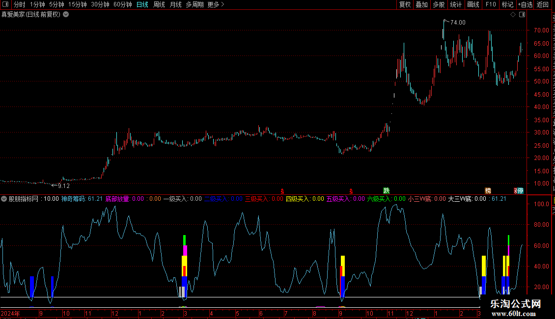555x319 pixels.
Task: Click the diamond icon above price chart
Action: (513, 15)
